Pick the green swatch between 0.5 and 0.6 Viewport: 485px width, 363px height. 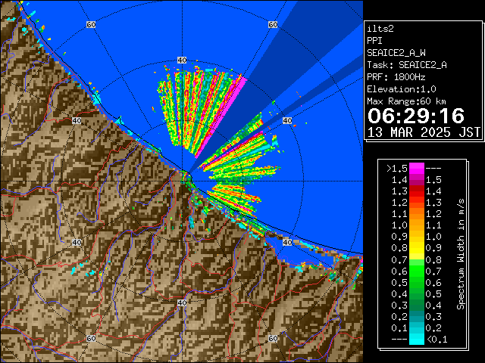pos(417,282)
